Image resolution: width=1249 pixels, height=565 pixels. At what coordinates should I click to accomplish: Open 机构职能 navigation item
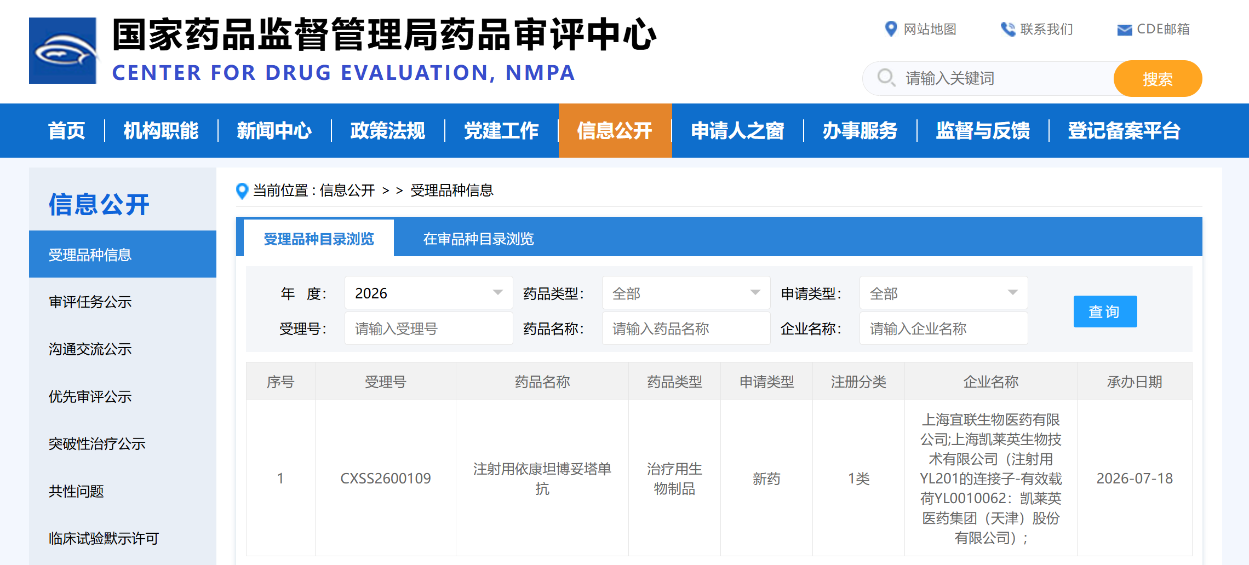coord(161,131)
